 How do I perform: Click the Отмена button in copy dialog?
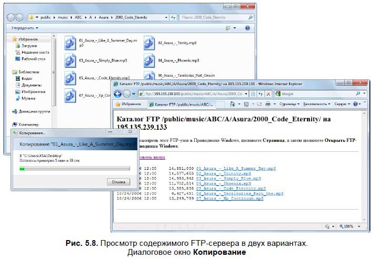(119, 182)
